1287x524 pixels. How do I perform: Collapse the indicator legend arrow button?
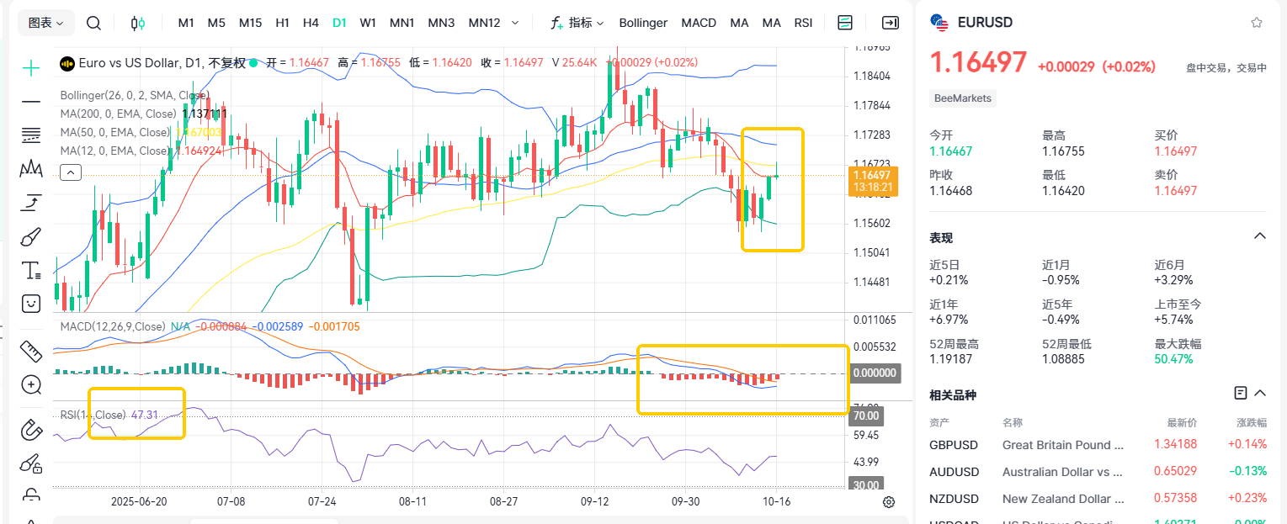point(71,172)
